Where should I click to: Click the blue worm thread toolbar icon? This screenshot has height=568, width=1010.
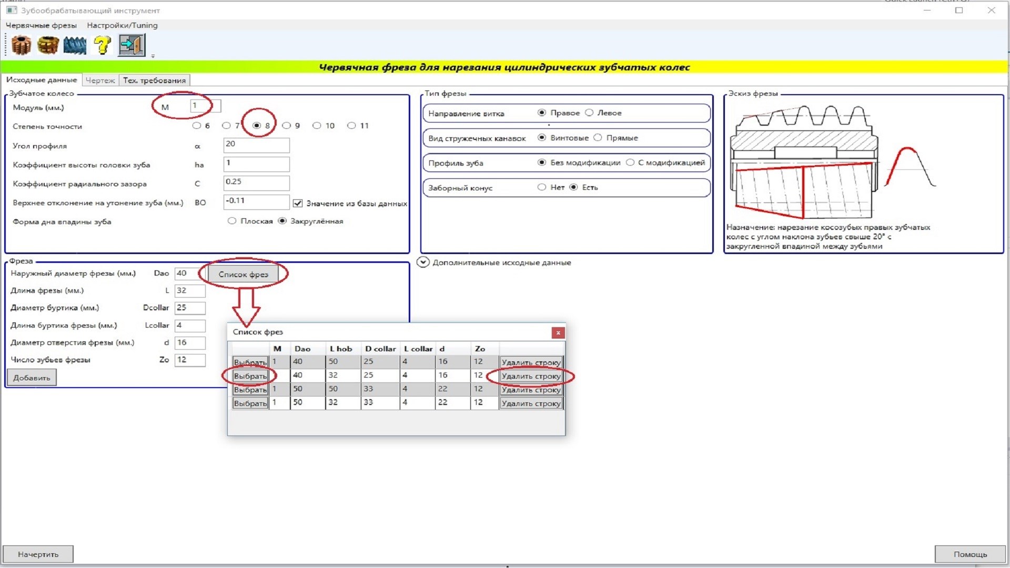pyautogui.click(x=75, y=46)
